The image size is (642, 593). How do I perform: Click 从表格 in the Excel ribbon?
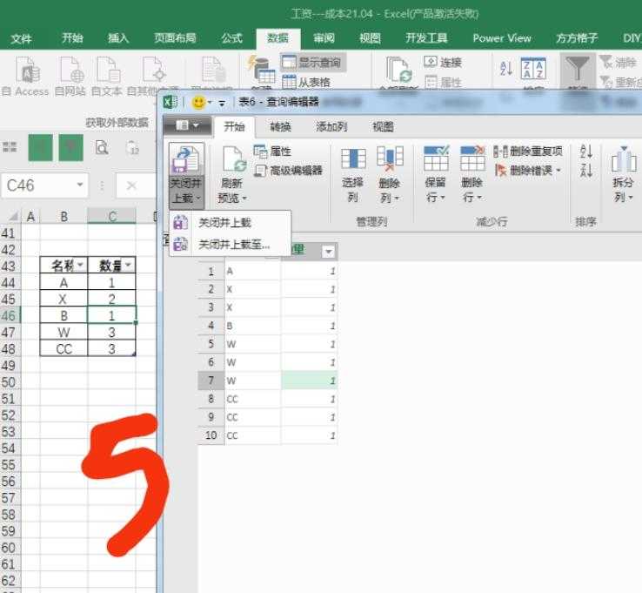pos(306,82)
